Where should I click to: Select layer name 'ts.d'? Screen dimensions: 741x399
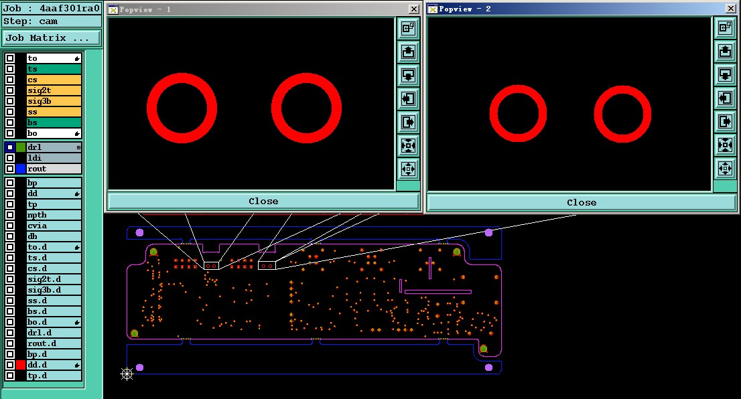click(54, 258)
